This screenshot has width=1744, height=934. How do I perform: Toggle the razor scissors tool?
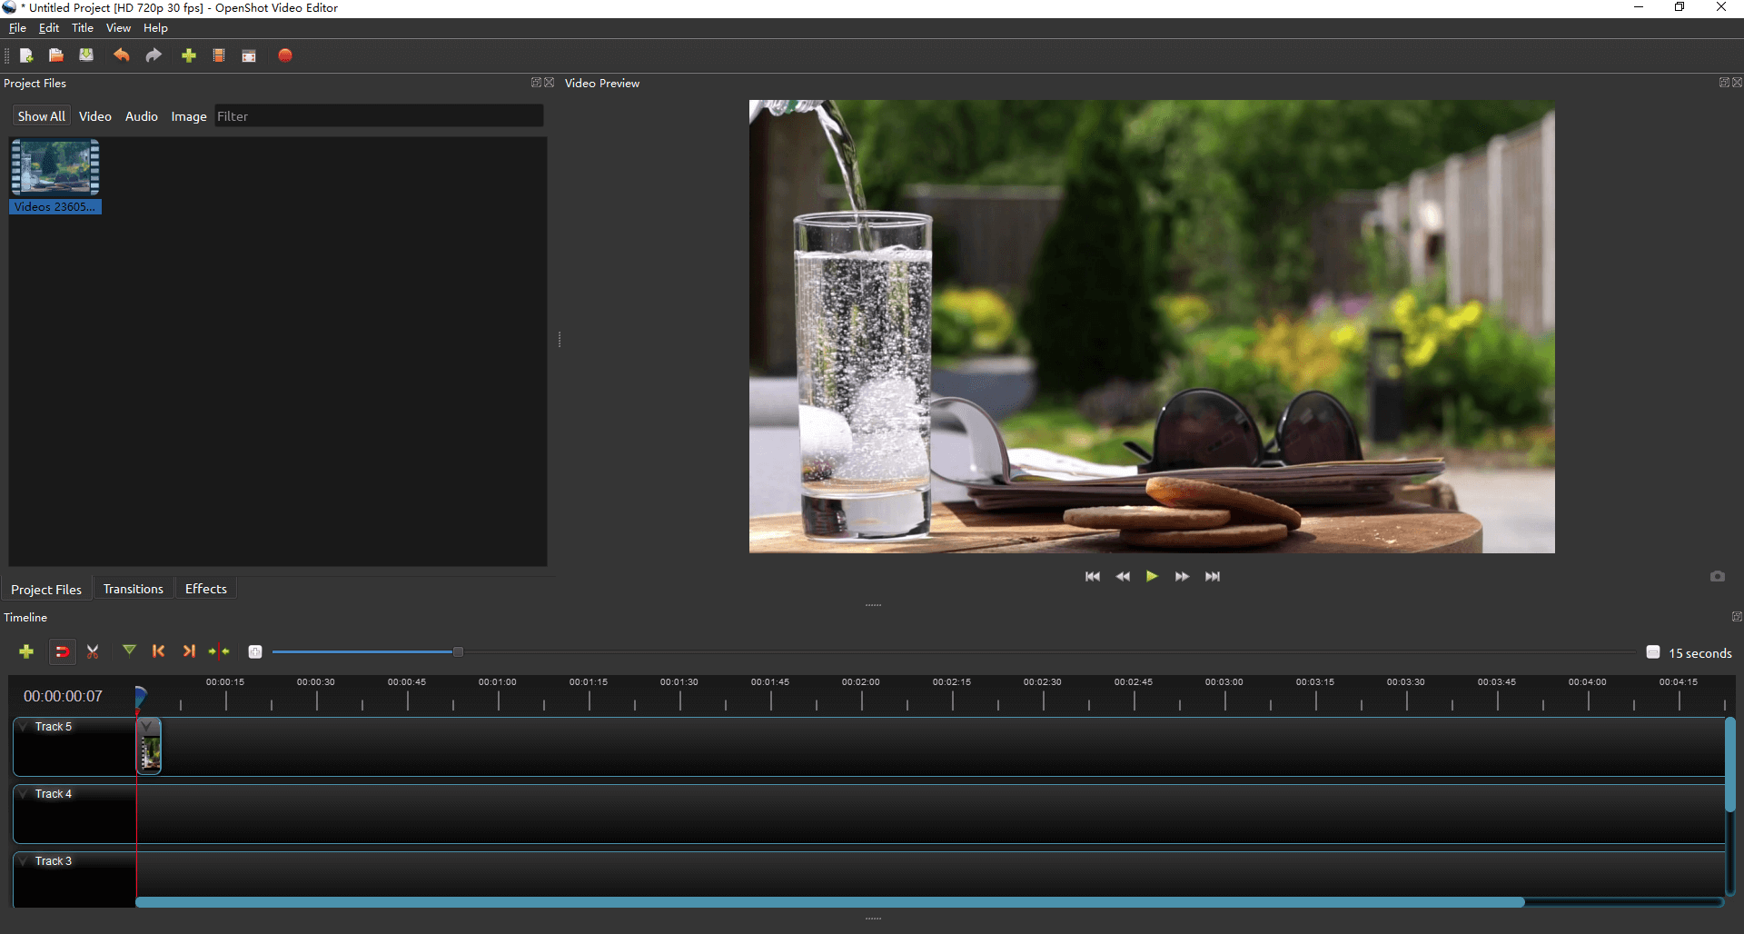coord(93,651)
